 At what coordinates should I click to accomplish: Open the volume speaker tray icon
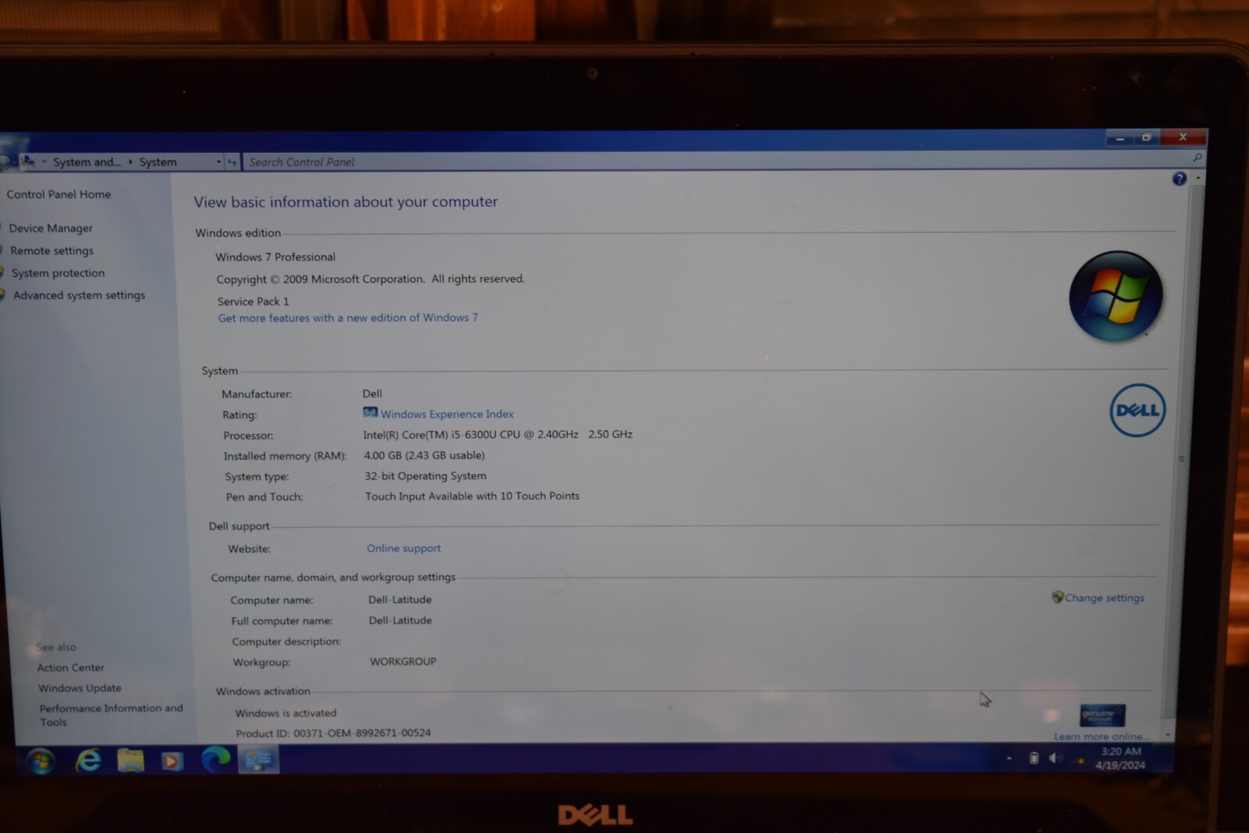pyautogui.click(x=1055, y=758)
